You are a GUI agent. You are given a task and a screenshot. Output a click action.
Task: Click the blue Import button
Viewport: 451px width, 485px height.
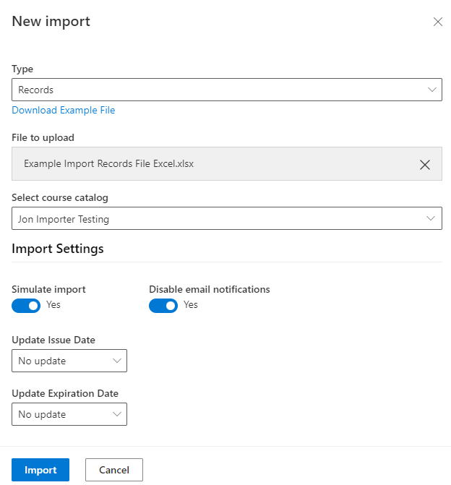pos(40,470)
